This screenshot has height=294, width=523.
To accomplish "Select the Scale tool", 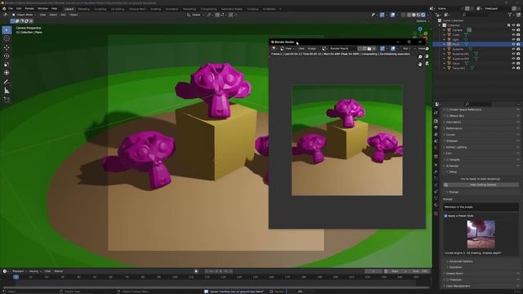I will [x=7, y=65].
